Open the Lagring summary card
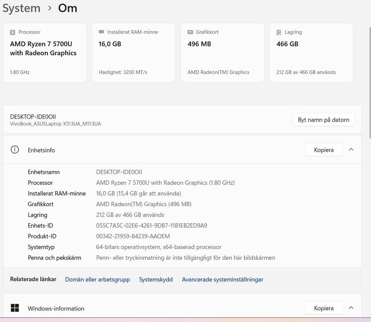The image size is (371, 322). pos(311,53)
